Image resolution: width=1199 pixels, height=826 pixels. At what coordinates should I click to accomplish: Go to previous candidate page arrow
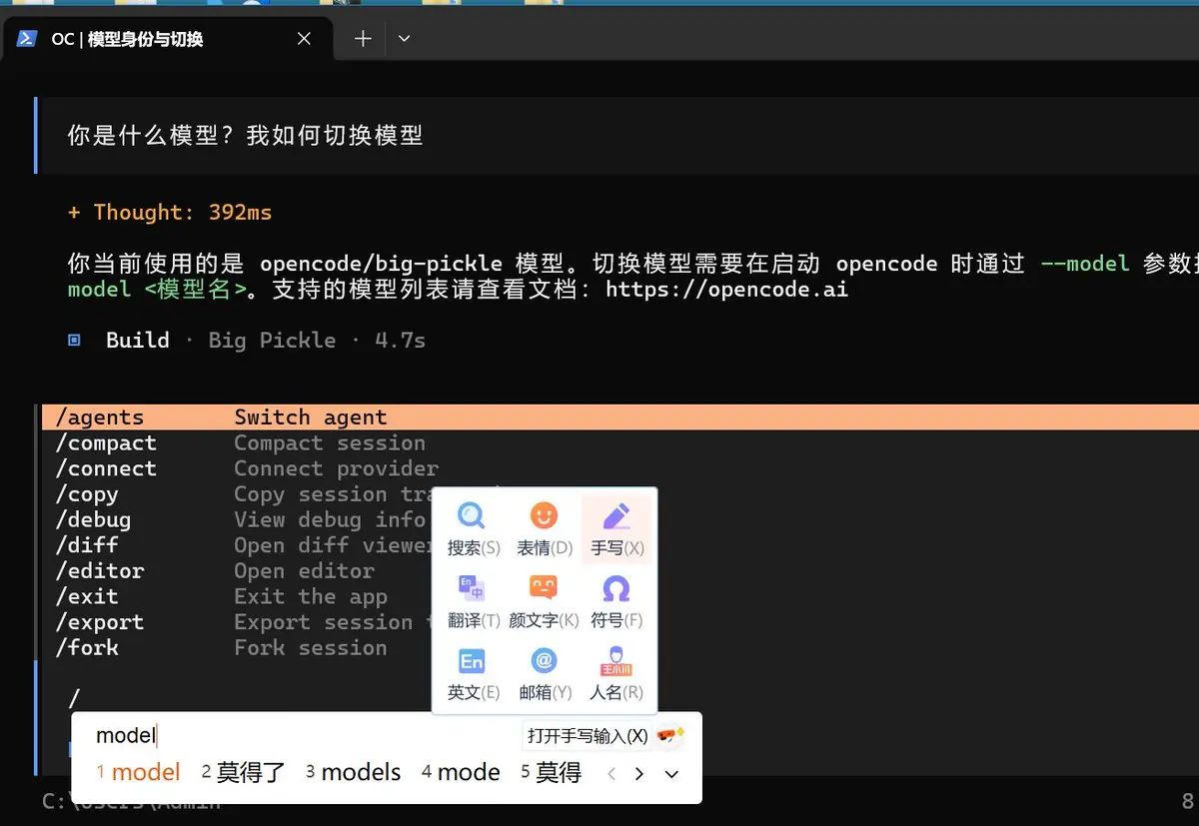[612, 774]
